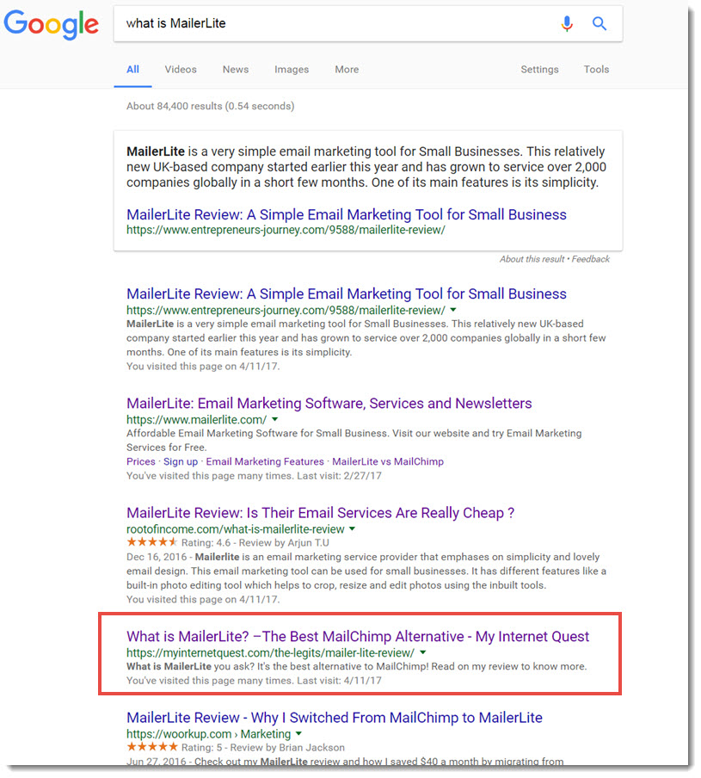Open 'Is Their Email Services Are Really Cheap' result
This screenshot has width=701, height=778.
320,513
